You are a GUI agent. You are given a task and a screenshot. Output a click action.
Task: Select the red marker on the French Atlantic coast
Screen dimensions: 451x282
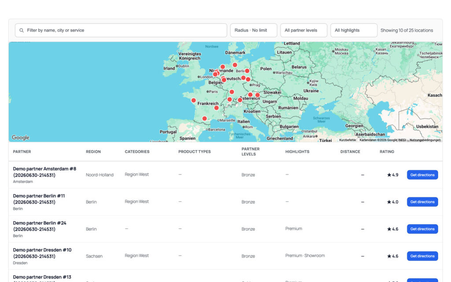pyautogui.click(x=194, y=100)
